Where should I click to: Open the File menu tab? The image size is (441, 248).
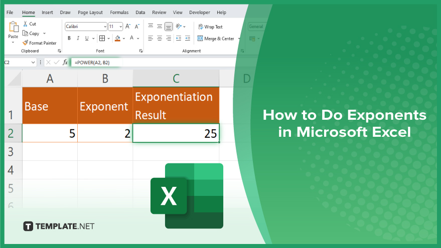tap(10, 13)
